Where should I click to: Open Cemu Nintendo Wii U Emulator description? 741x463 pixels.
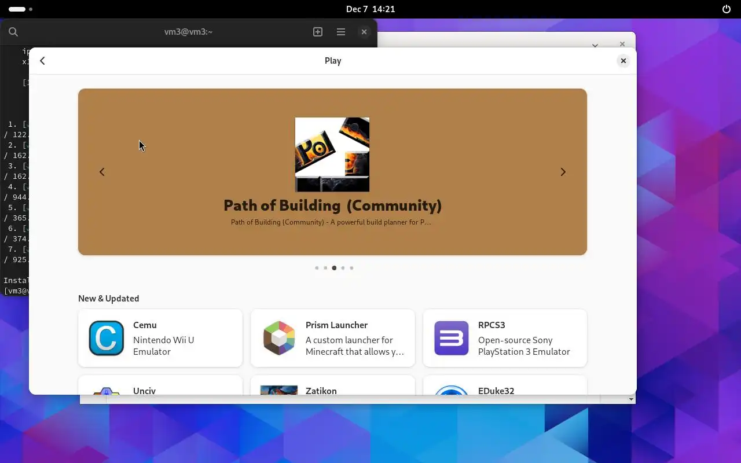tap(163, 346)
